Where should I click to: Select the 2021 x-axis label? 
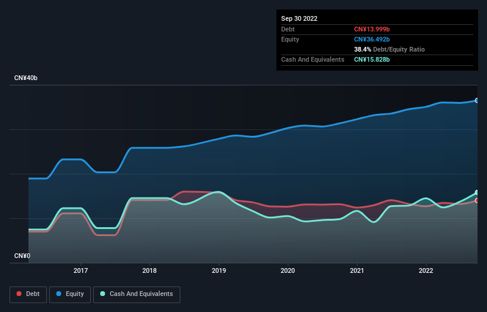click(x=357, y=270)
